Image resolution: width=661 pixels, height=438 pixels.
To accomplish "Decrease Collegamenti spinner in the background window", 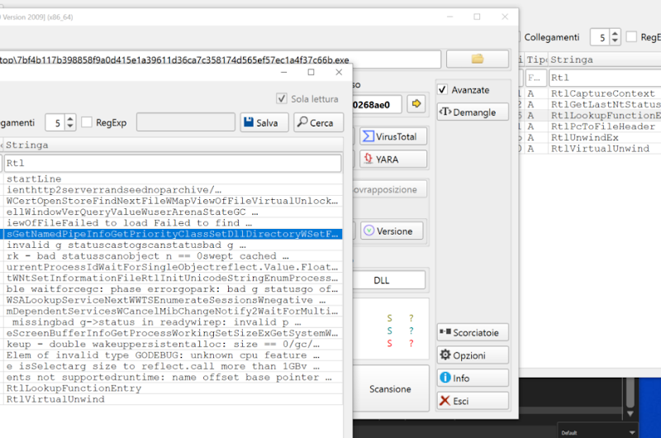I will coord(615,40).
